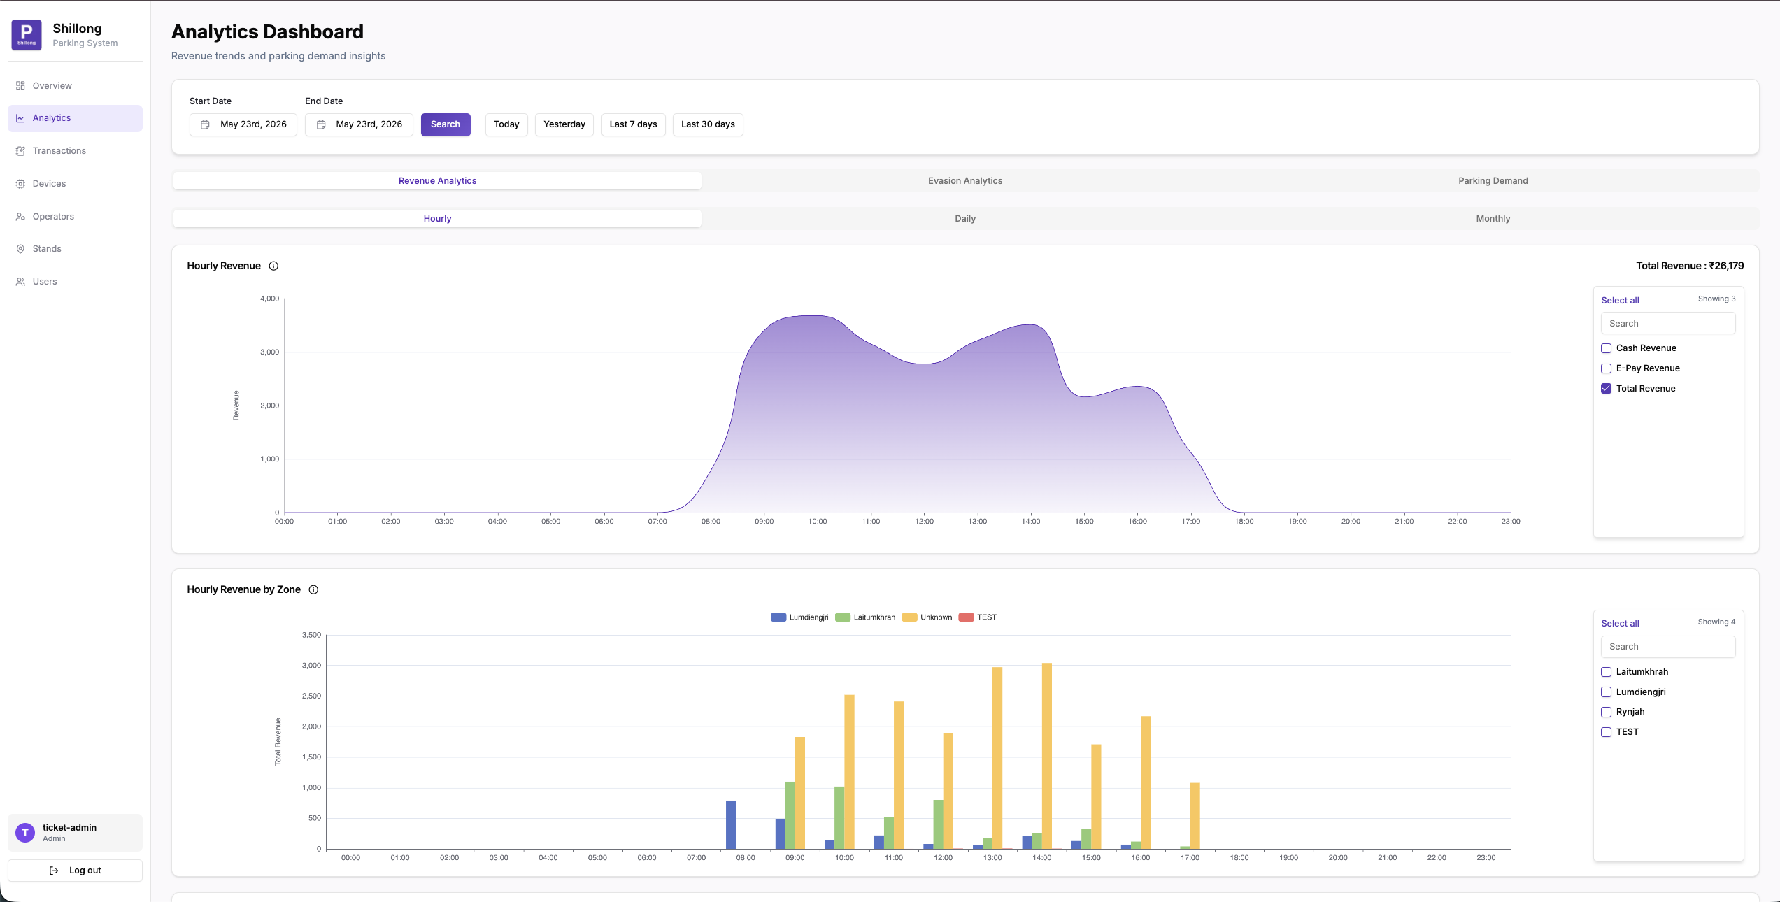Click the Last 7 days button
This screenshot has height=902, width=1780.
tap(633, 124)
